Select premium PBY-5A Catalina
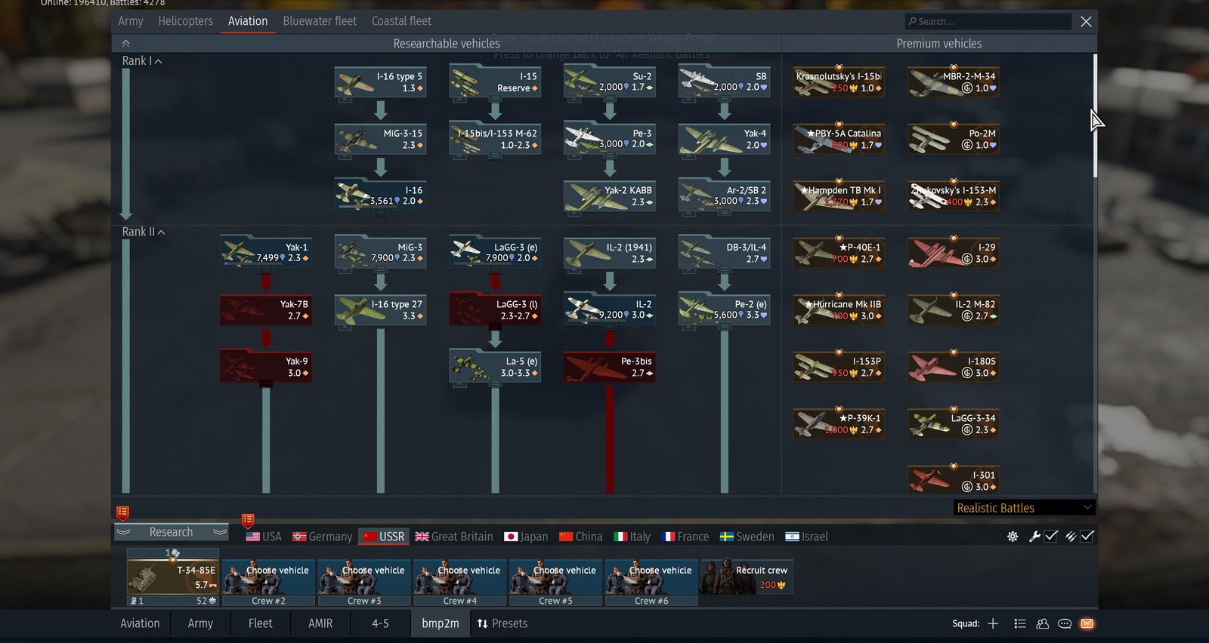 point(839,139)
